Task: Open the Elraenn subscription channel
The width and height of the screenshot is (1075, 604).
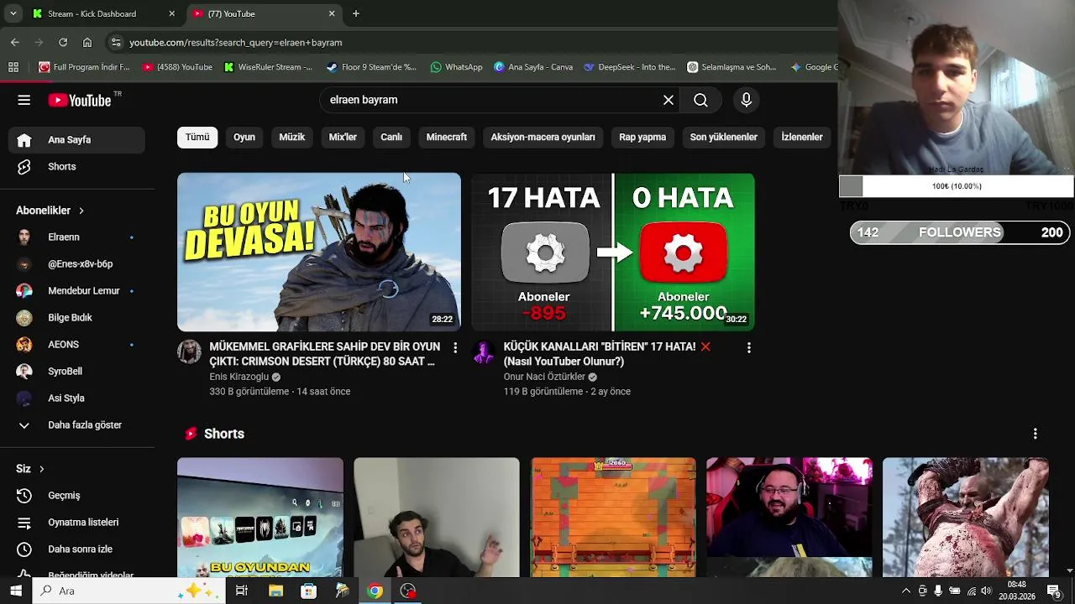Action: click(x=76, y=237)
